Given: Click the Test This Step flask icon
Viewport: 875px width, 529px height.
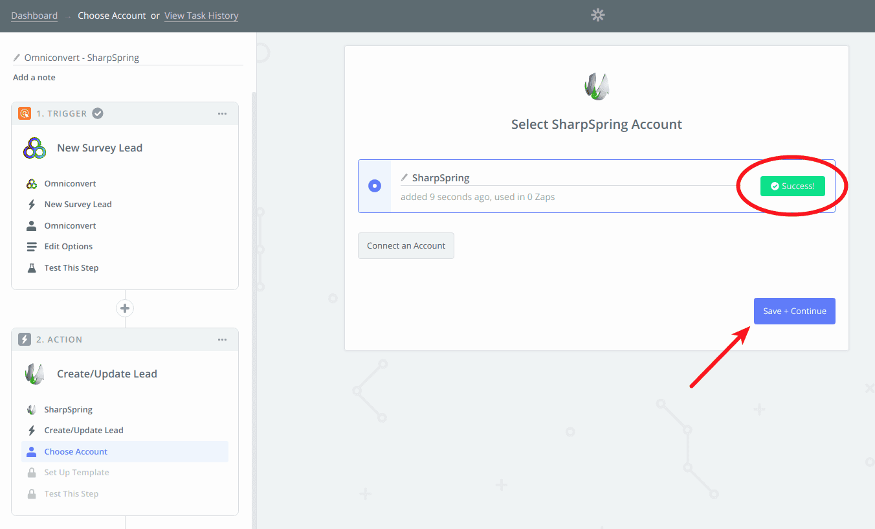Looking at the screenshot, I should point(31,267).
